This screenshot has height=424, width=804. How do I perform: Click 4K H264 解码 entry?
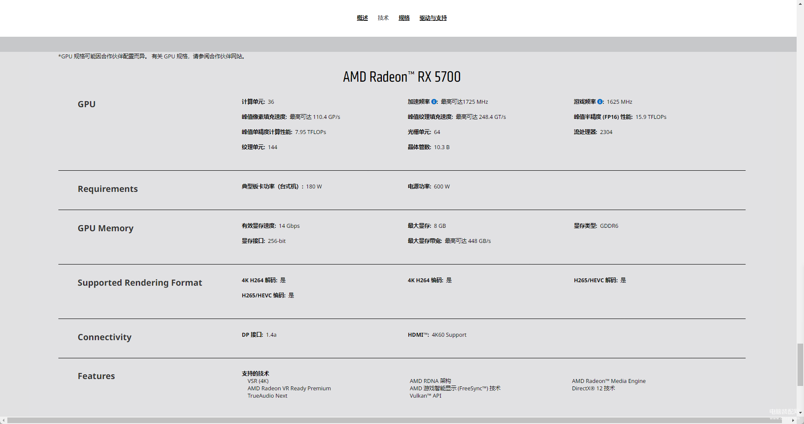point(264,280)
